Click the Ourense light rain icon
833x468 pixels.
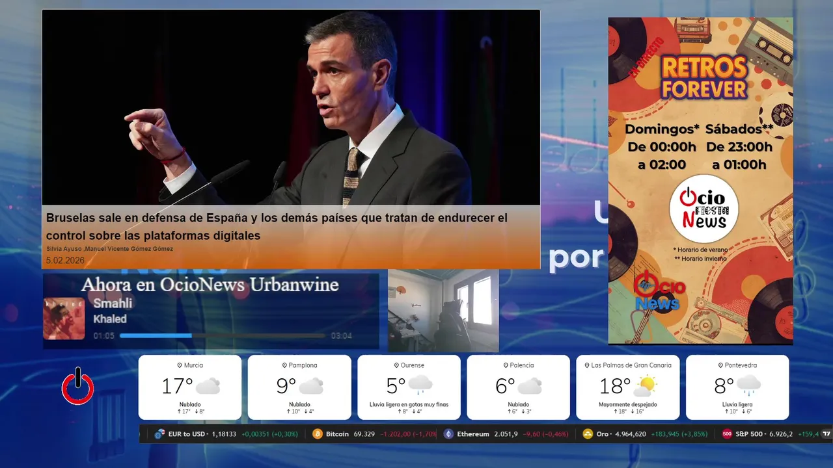[x=420, y=385]
